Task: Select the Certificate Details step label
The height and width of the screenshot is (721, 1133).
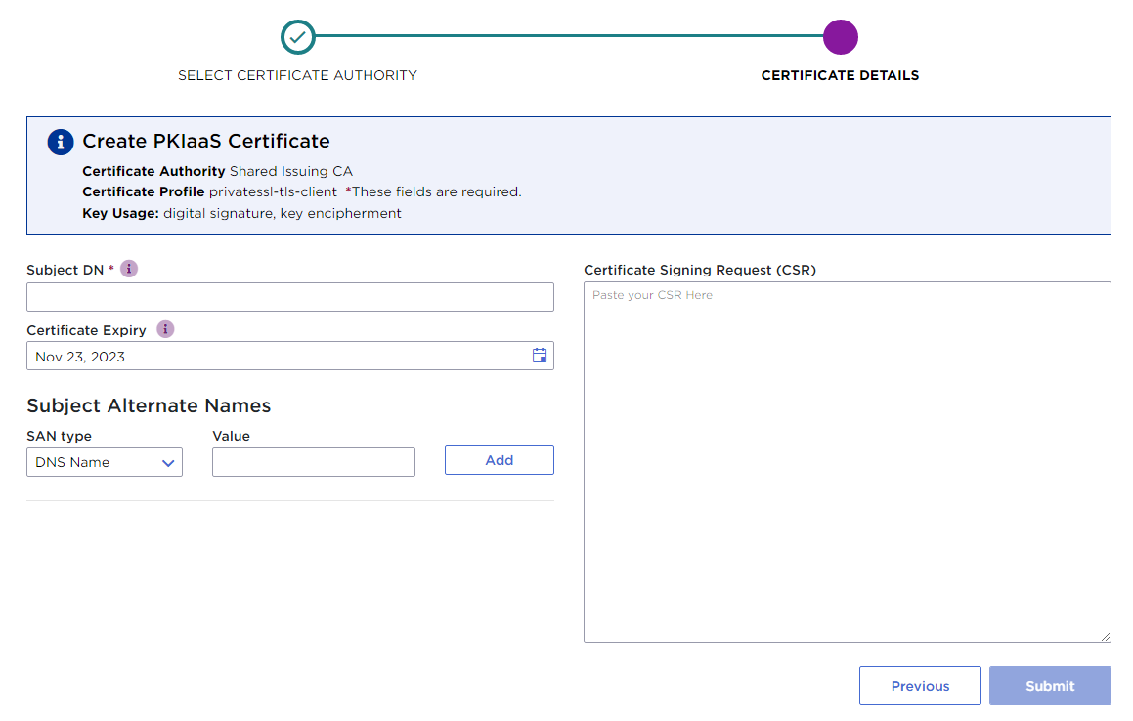Action: click(x=840, y=75)
